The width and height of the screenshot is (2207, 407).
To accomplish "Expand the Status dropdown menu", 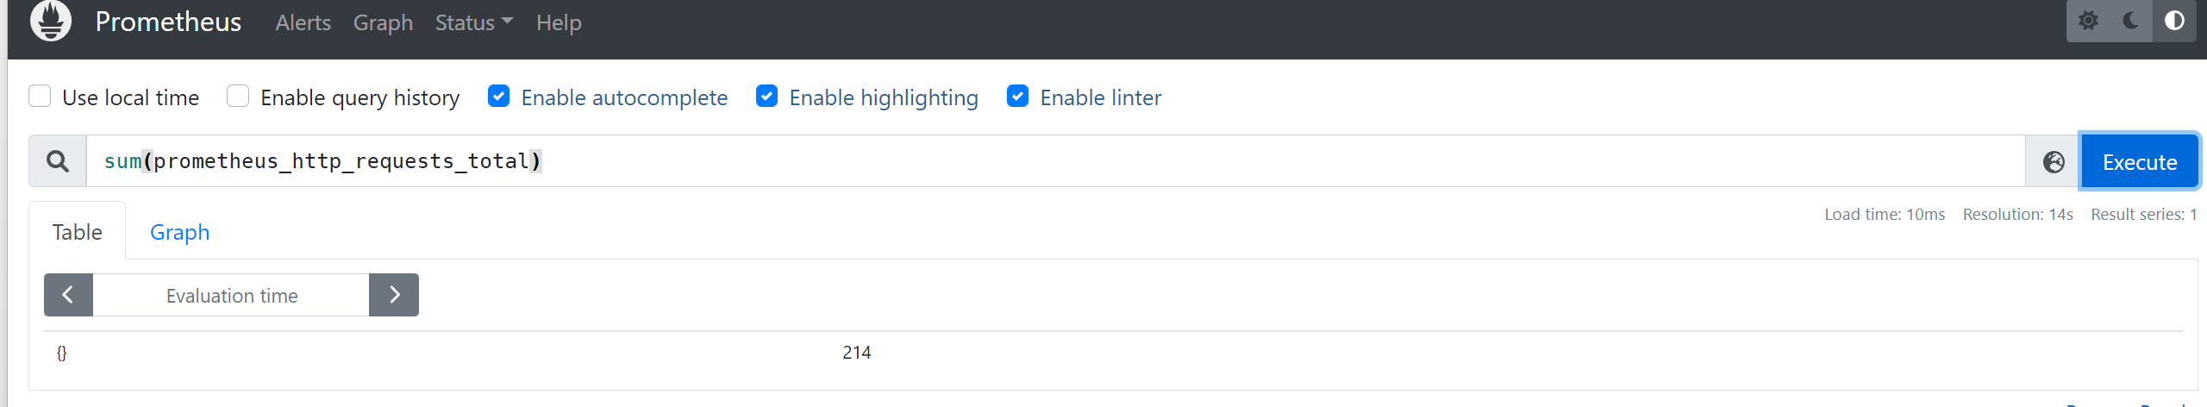I will click(473, 22).
